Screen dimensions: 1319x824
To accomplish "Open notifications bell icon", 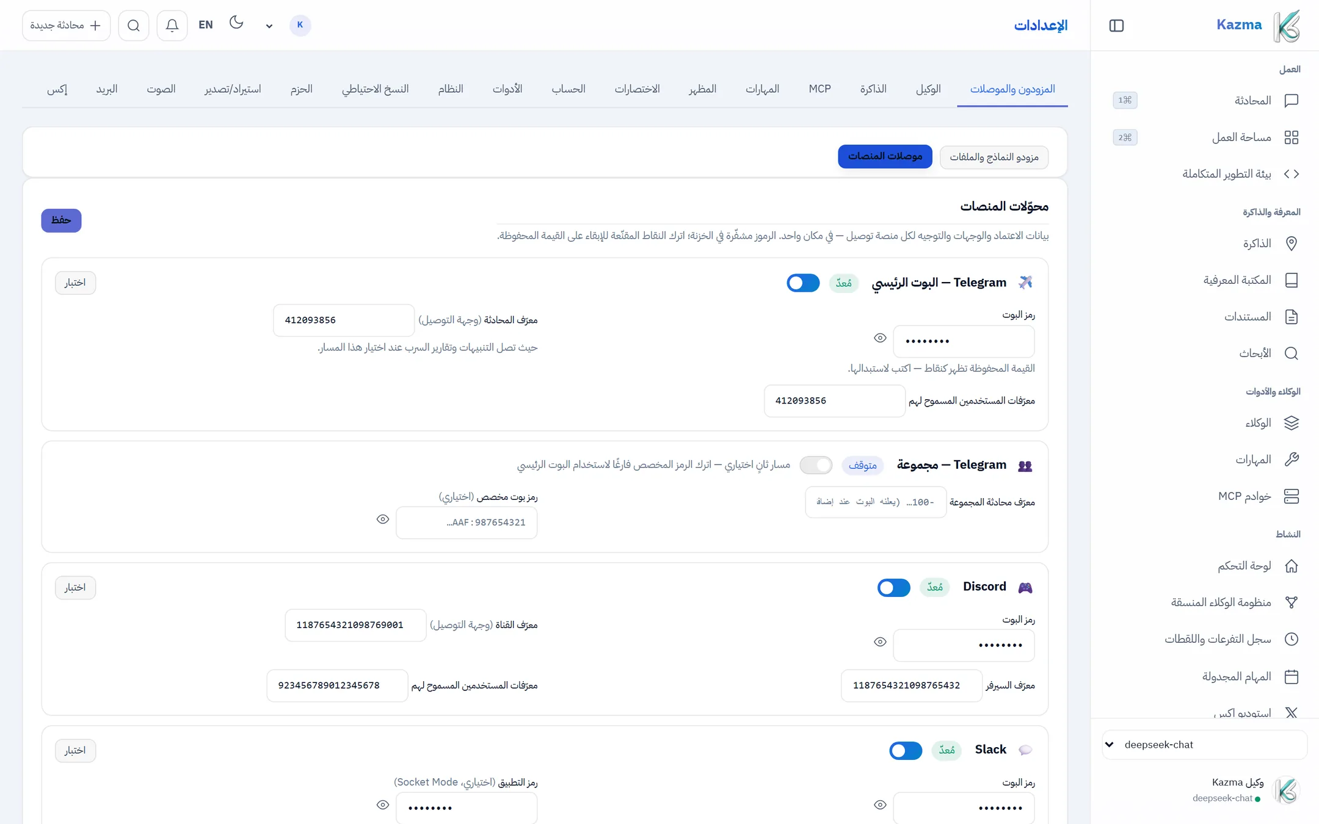I will 172,25.
